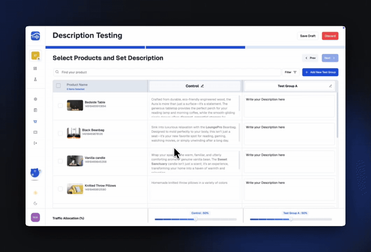Discard the description test
The image size is (371, 252).
point(330,36)
